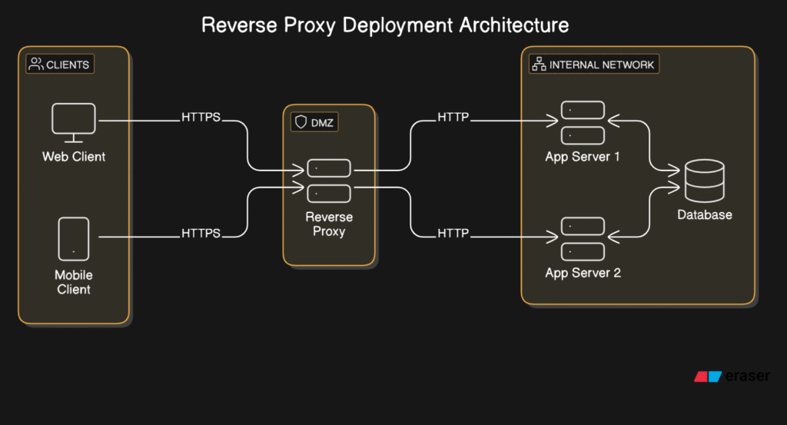Click the "eraser" brand text
Image resolution: width=787 pixels, height=425 pixels.
point(747,376)
